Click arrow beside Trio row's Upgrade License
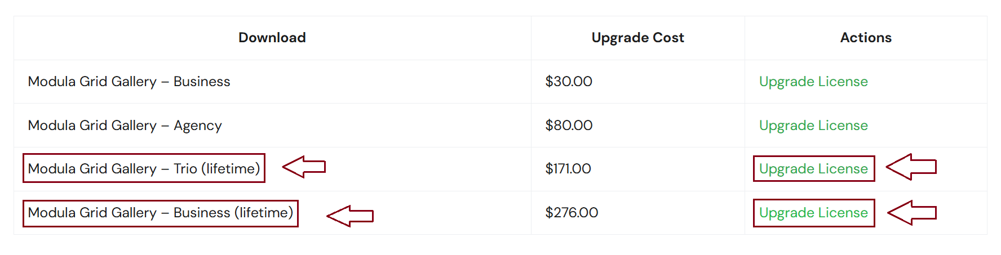1001x255 pixels. pos(911,167)
